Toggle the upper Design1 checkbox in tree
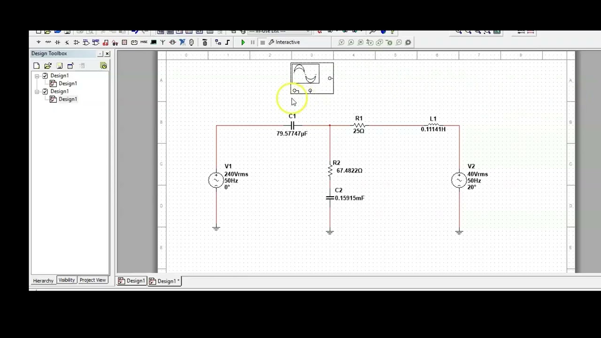 tap(45, 76)
